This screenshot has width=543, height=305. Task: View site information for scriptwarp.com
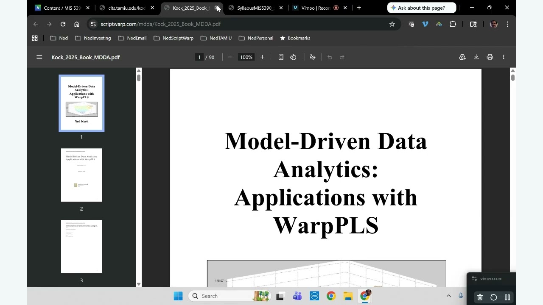click(93, 24)
